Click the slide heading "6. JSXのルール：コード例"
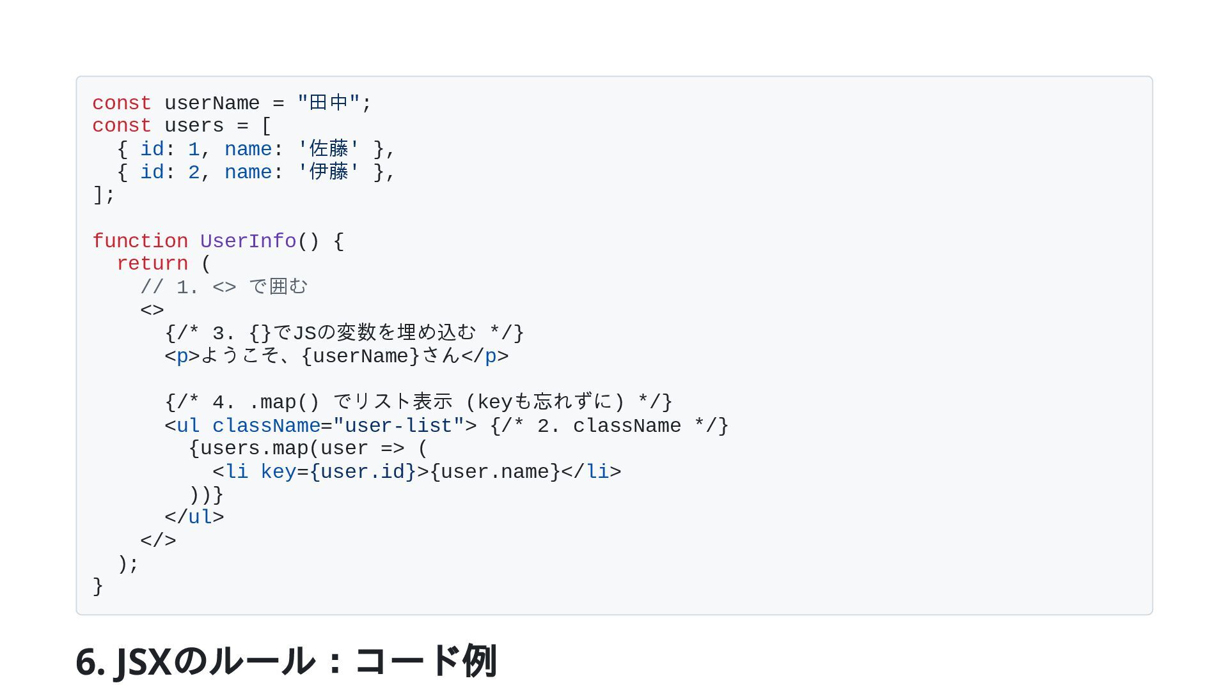Screen dimensions: 1228x690 (x=286, y=661)
